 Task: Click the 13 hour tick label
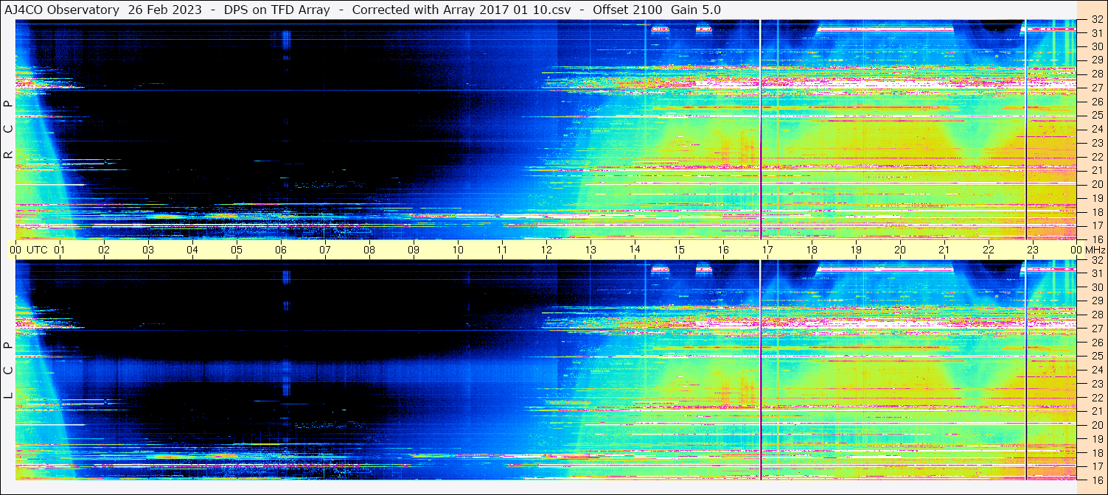pos(590,250)
